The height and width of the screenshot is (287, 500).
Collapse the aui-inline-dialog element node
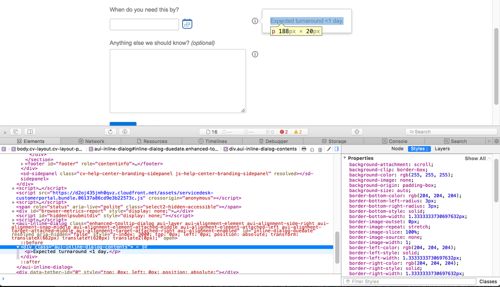pyautogui.click(x=14, y=224)
